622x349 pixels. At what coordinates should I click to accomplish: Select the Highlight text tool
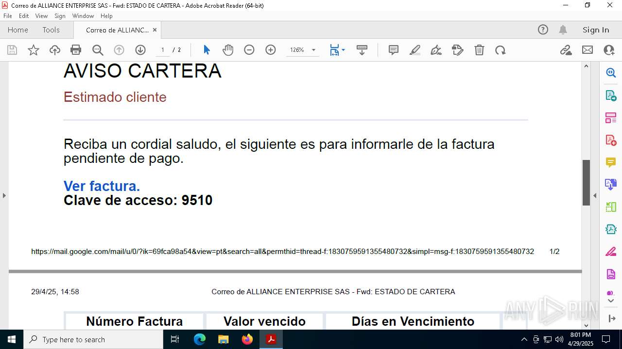point(415,50)
